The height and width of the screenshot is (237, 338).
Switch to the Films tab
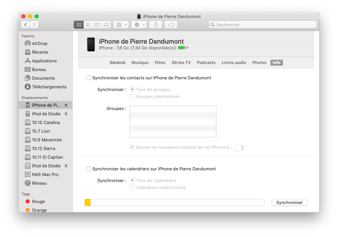coord(160,63)
